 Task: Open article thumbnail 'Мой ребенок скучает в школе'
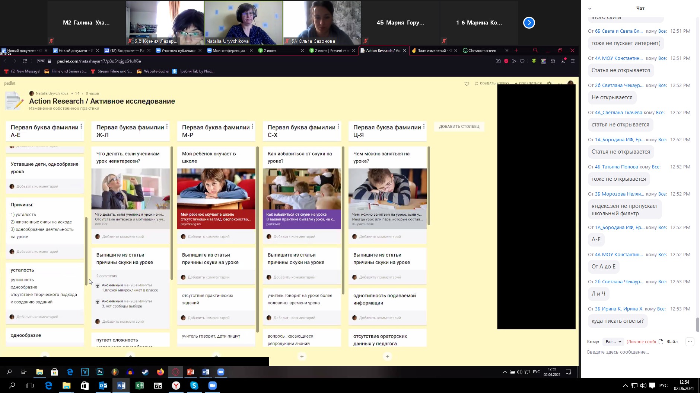[216, 199]
